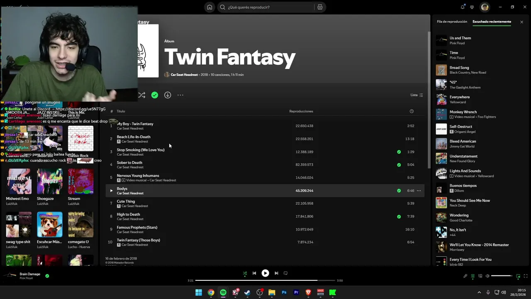
Task: Toggle repeat mode
Action: point(285,273)
